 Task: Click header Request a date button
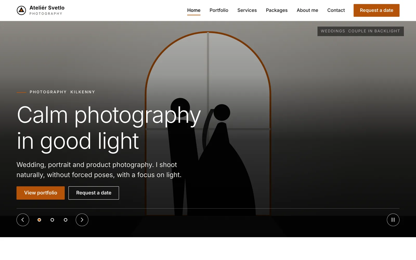pos(376,10)
